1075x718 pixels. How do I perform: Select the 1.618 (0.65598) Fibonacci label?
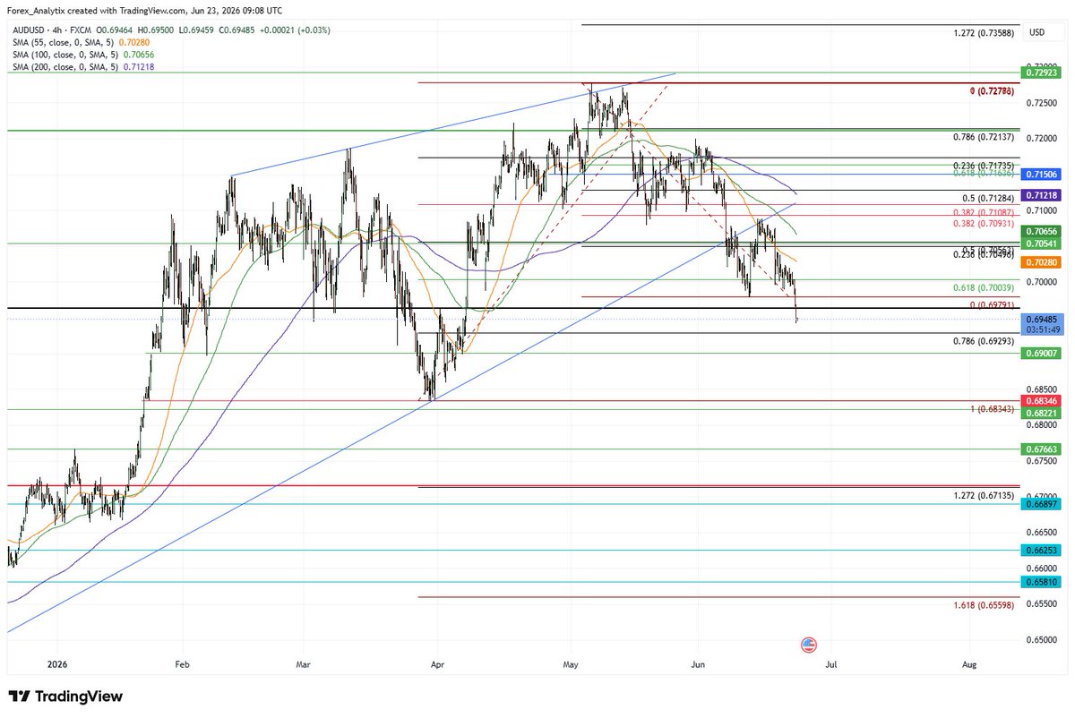983,605
